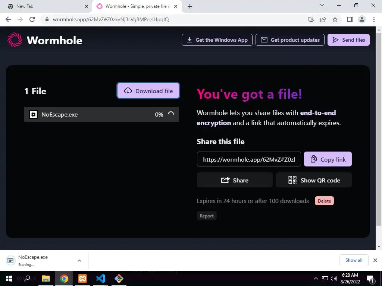
Task: Click the Chrome taskbar icon
Action: pos(64,279)
